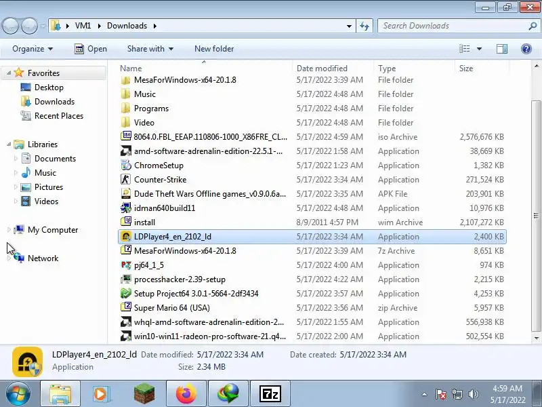542x407 pixels.
Task: Open the Organize dropdown menu
Action: (33, 49)
